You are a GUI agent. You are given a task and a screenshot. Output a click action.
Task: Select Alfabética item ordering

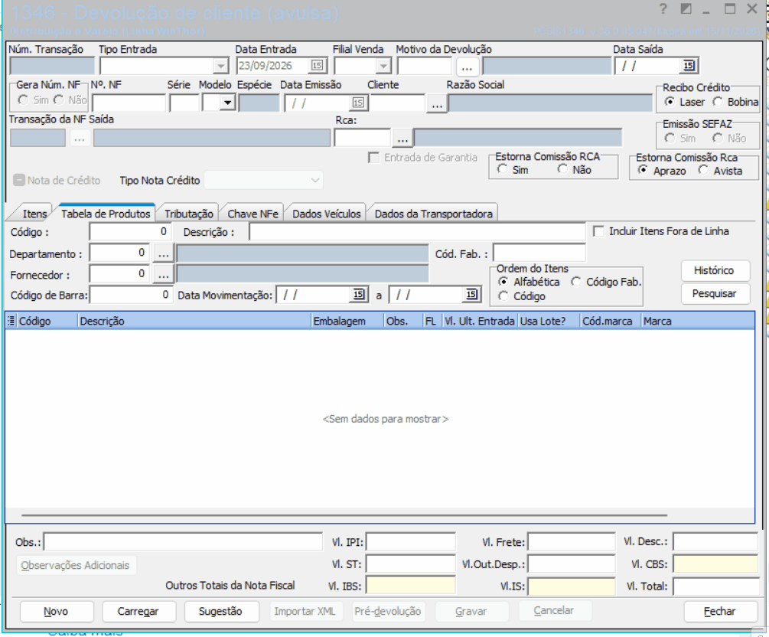point(503,282)
